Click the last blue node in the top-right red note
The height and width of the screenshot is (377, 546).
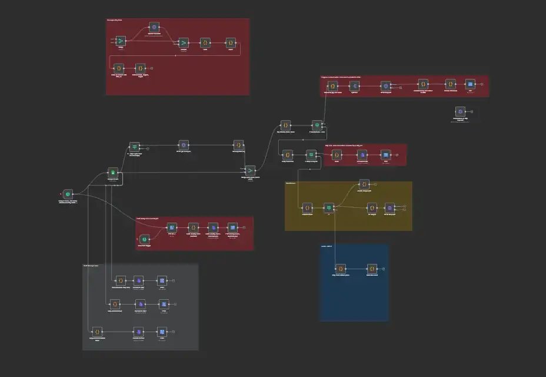coord(470,84)
